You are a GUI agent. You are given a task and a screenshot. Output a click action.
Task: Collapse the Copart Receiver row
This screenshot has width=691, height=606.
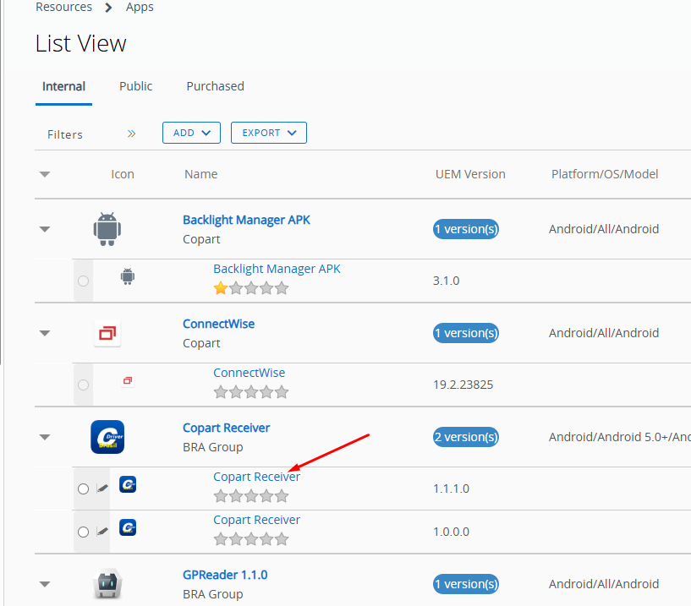(x=45, y=437)
